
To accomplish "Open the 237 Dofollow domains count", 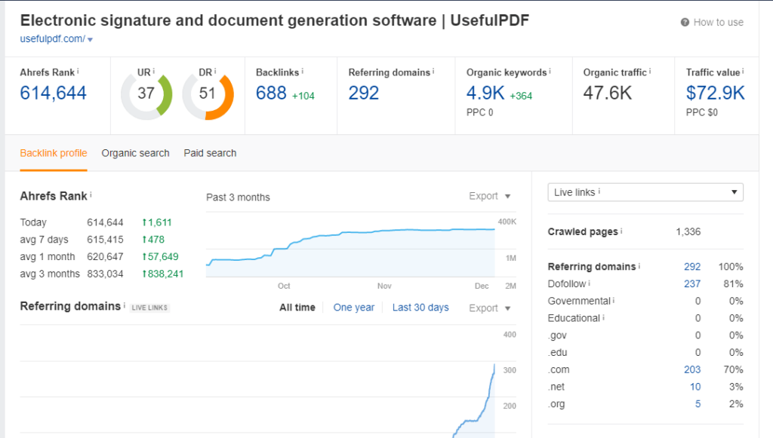I will (x=692, y=284).
